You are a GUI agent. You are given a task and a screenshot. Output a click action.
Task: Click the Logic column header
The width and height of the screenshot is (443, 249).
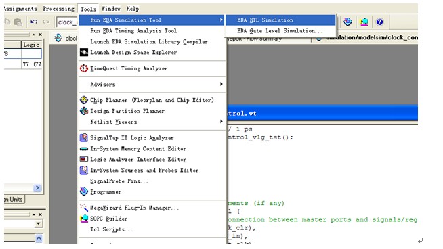pos(31,45)
